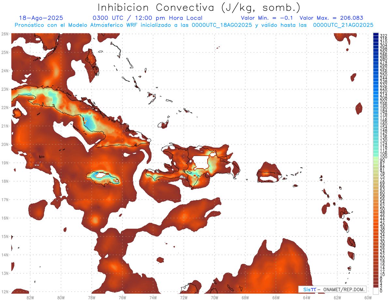The image size is (391, 302).
Task: Click the white 0 color bar swatch
Action: tap(376, 291)
